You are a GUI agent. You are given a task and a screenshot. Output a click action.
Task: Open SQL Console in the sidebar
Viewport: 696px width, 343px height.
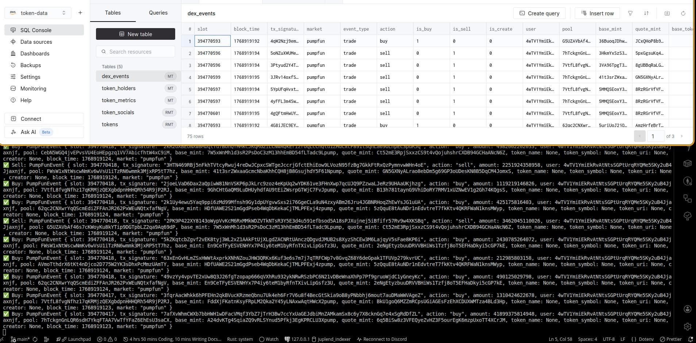pos(36,30)
